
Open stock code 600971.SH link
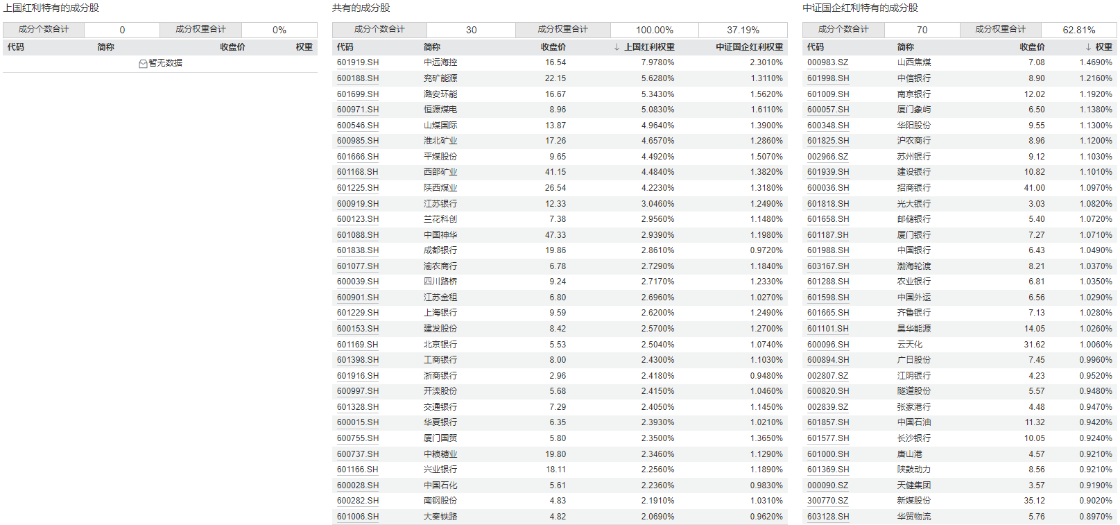[x=358, y=110]
